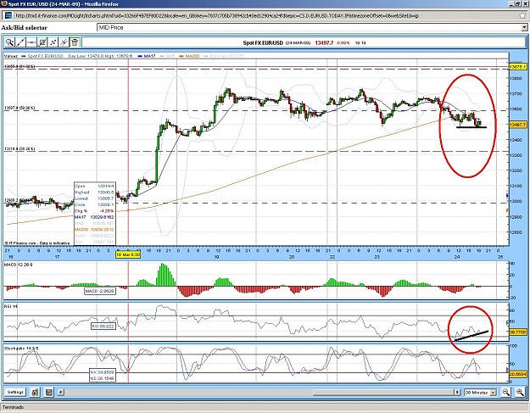Screen dimensions: 530x413
Task: Click the Day Low High legend text
Action: 100,56
